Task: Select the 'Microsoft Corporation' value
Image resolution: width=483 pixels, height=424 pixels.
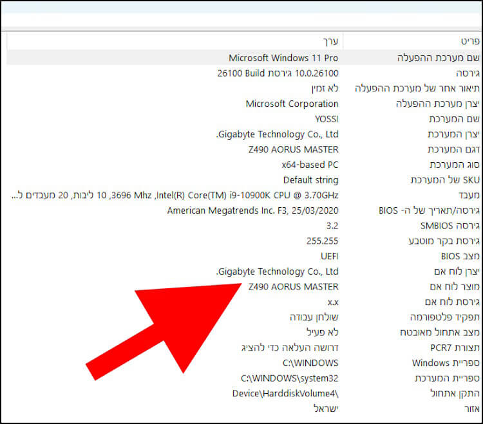Action: point(292,104)
